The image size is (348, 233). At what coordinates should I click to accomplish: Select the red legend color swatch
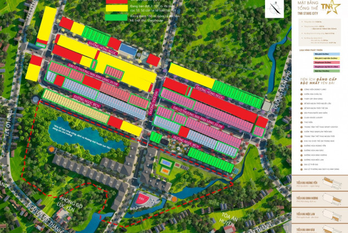click(117, 2)
